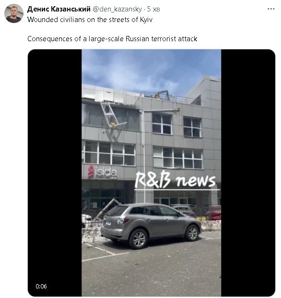
Task: Click the left black letterbox bar of video
Action: (55, 173)
